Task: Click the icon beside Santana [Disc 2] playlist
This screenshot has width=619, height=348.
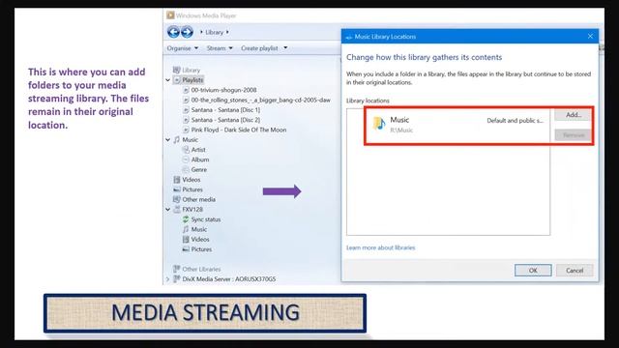Action: click(x=186, y=120)
